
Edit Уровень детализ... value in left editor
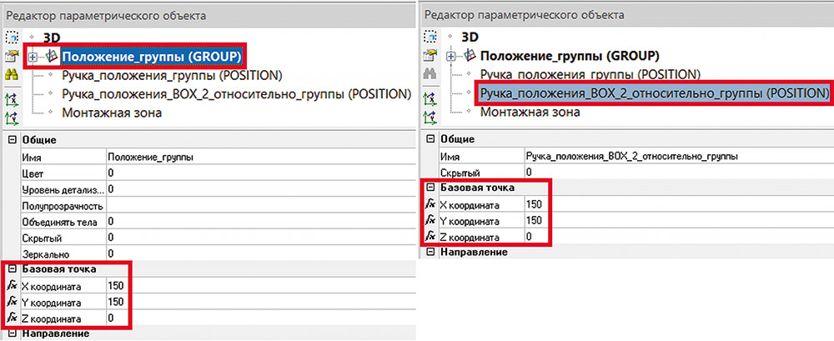259,189
